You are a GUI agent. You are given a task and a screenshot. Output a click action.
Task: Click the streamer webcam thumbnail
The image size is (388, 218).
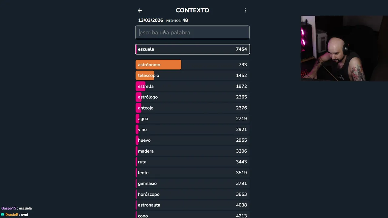point(344,48)
